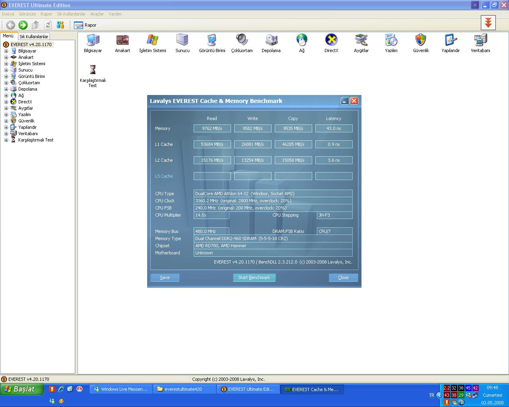Open the Sık Kullanılanlar menu

click(x=71, y=14)
